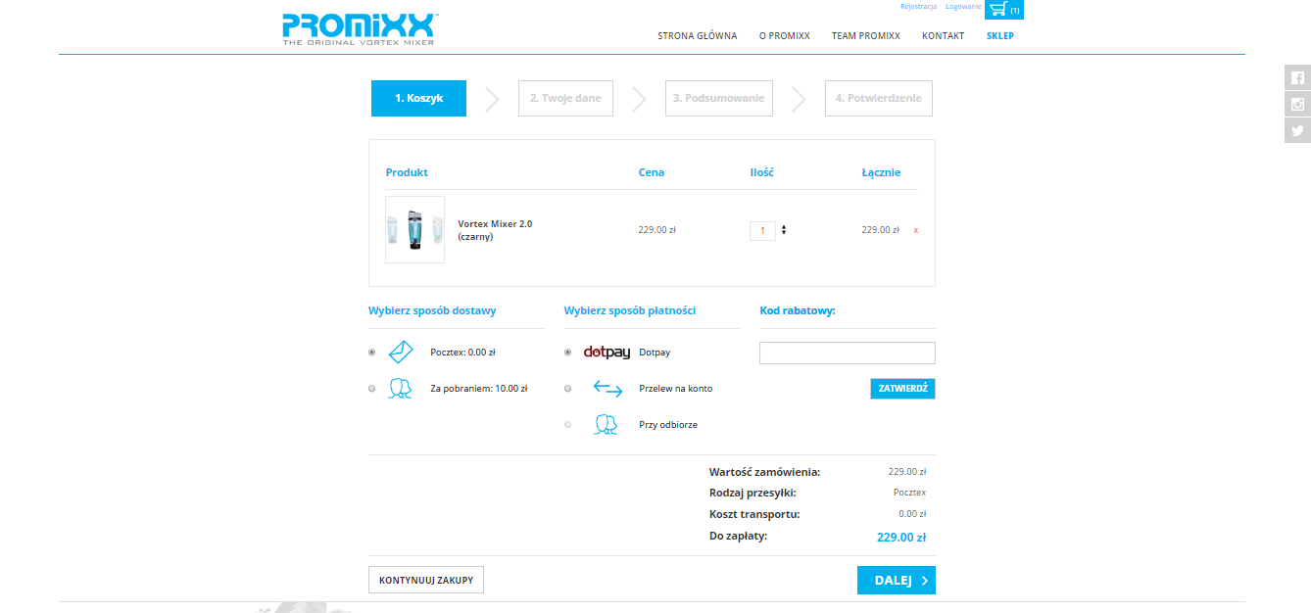Image resolution: width=1311 pixels, height=613 pixels.
Task: Remove Vortex Mixer with the x icon
Action: coord(916,230)
